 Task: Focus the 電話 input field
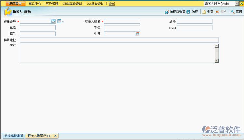tap(38, 28)
